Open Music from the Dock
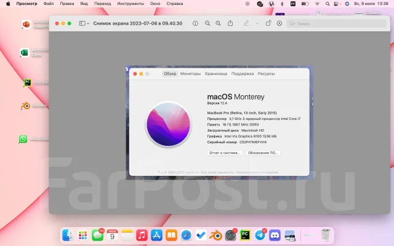Viewport: 394px width, 246px height. pyautogui.click(x=142, y=235)
